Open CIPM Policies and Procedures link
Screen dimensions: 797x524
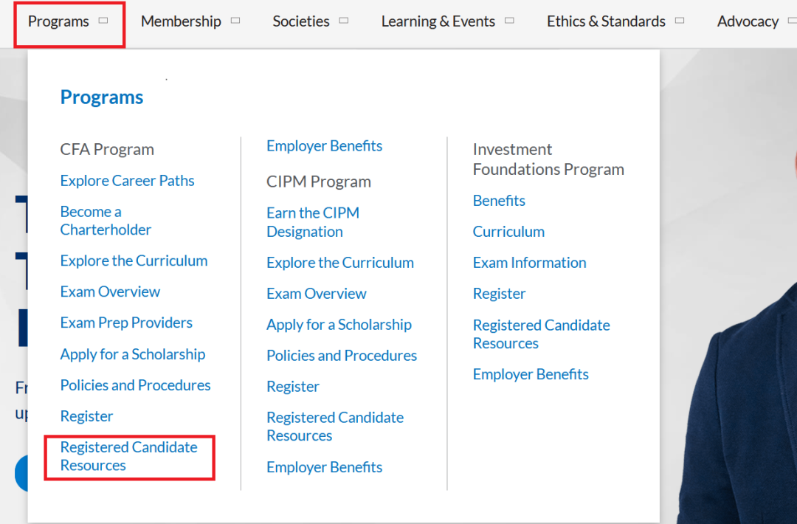tap(342, 356)
